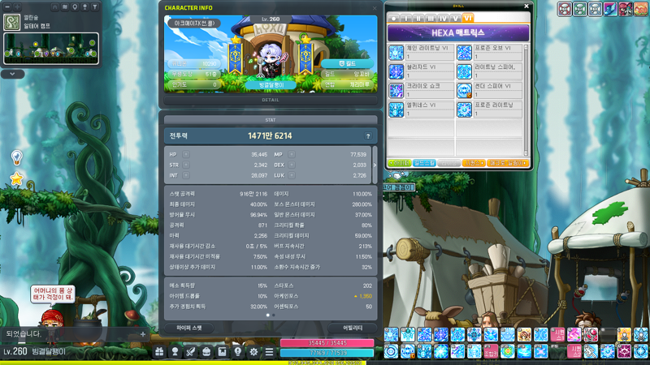Click the 프로즌 라이트닝 skill icon

click(x=464, y=109)
